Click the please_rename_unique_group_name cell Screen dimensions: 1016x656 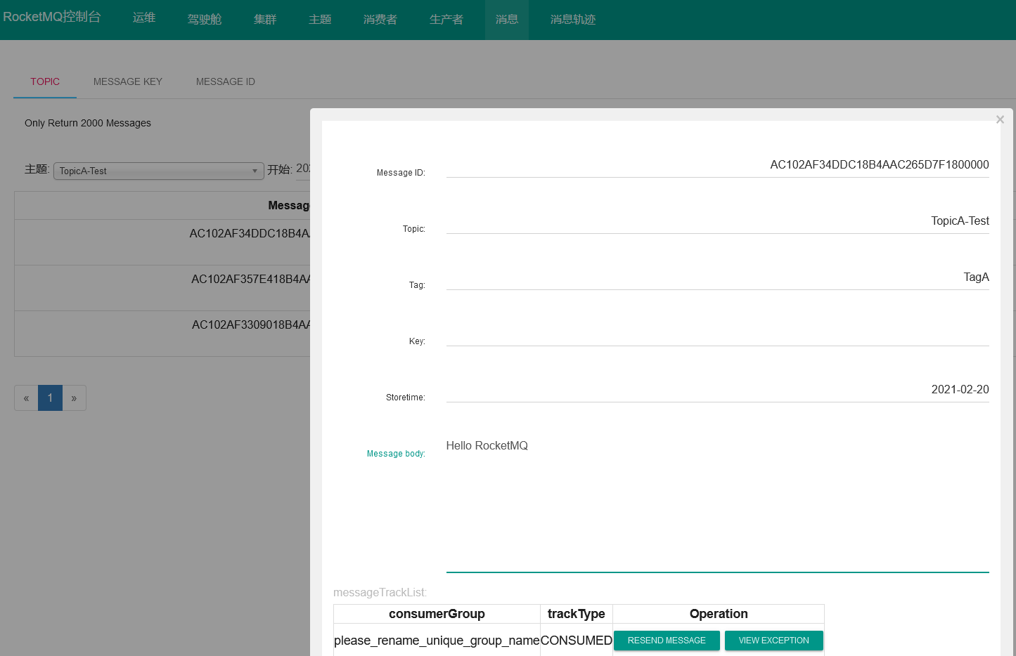click(x=437, y=641)
